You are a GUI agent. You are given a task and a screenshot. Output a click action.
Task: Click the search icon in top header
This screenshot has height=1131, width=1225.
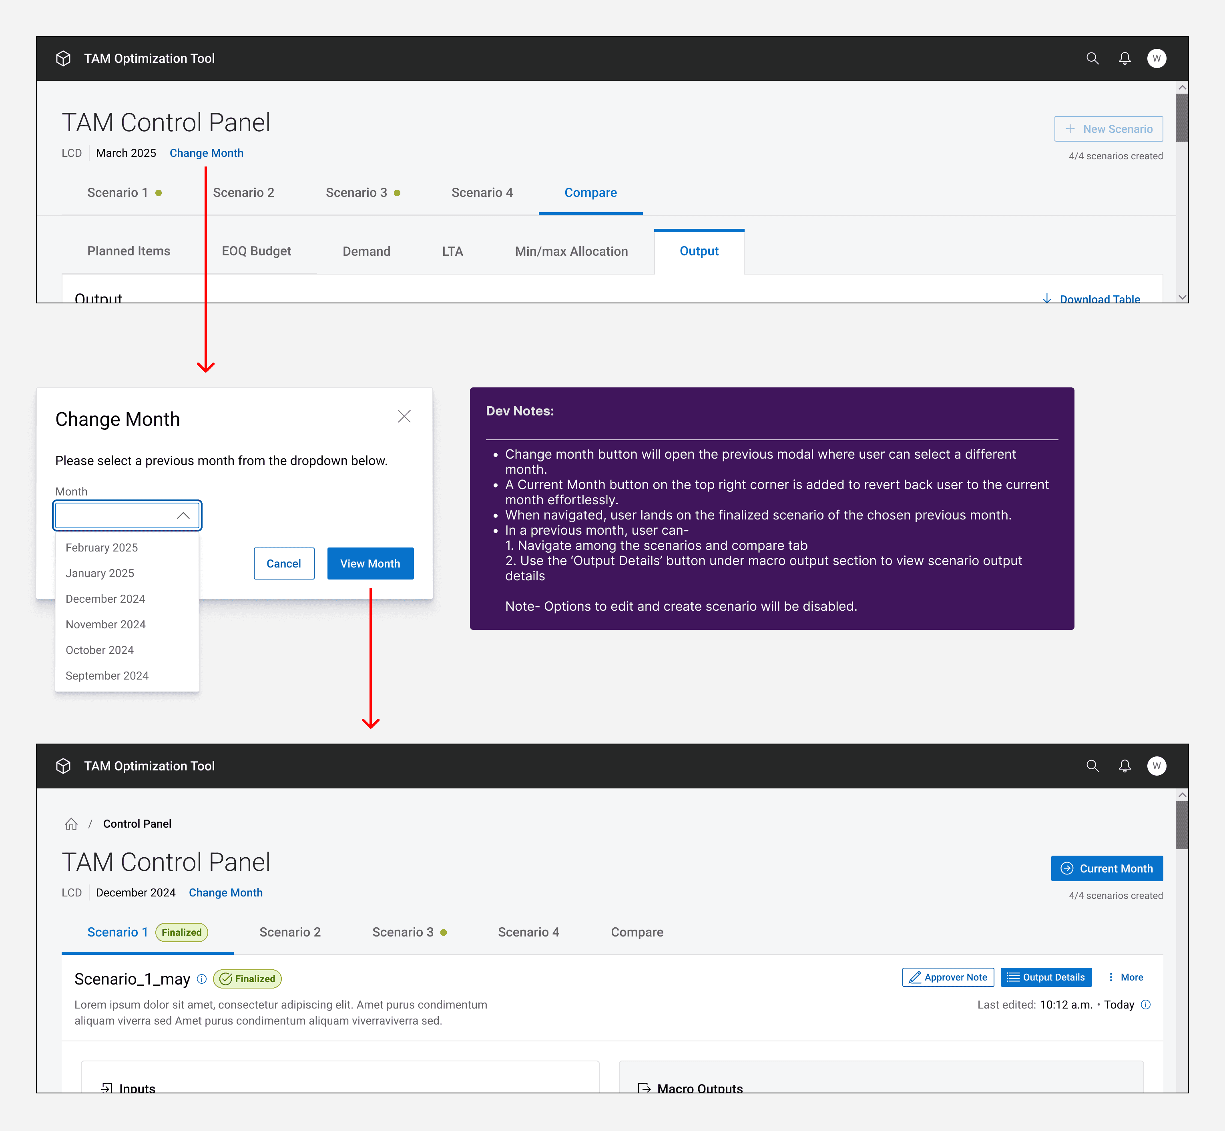1092,59
